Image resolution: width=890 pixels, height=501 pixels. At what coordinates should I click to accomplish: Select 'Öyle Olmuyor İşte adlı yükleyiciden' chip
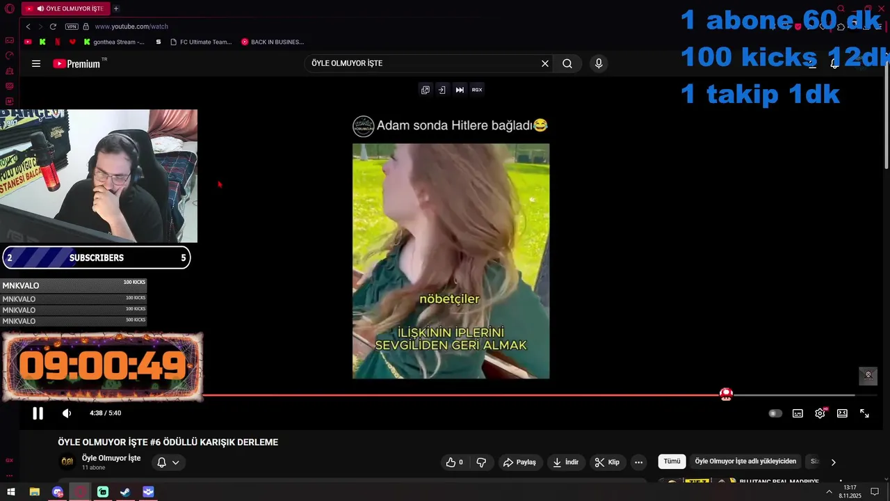pos(745,461)
